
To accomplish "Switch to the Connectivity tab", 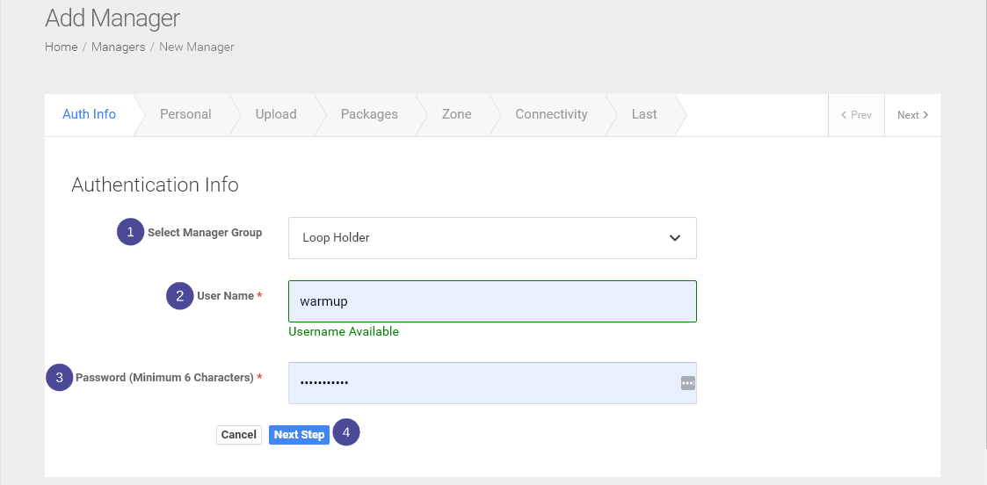I will point(551,114).
